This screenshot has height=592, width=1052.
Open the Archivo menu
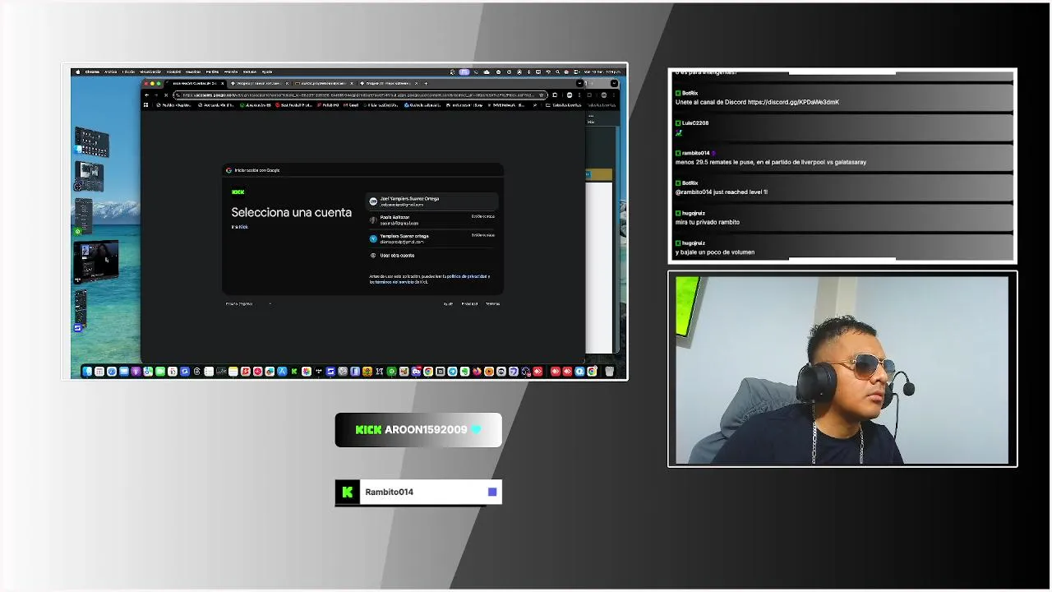click(110, 72)
